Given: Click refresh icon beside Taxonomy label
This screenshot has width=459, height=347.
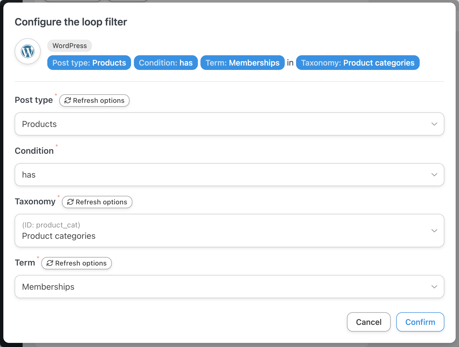Looking at the screenshot, I should [70, 202].
